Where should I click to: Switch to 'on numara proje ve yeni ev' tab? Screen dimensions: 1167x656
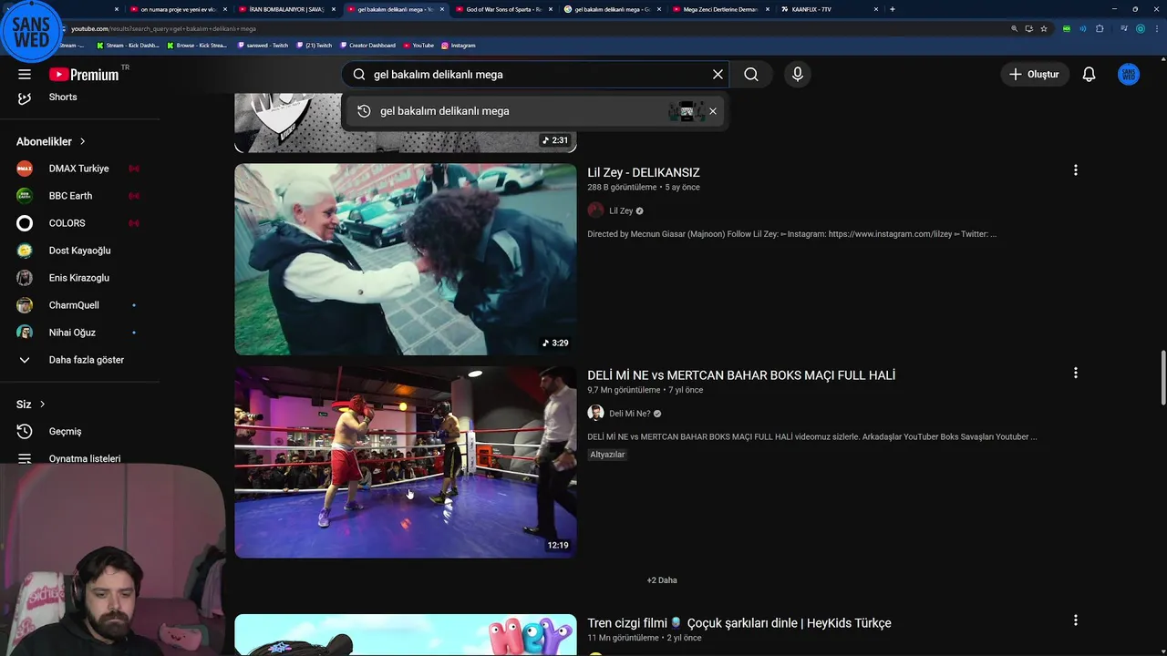click(177, 9)
